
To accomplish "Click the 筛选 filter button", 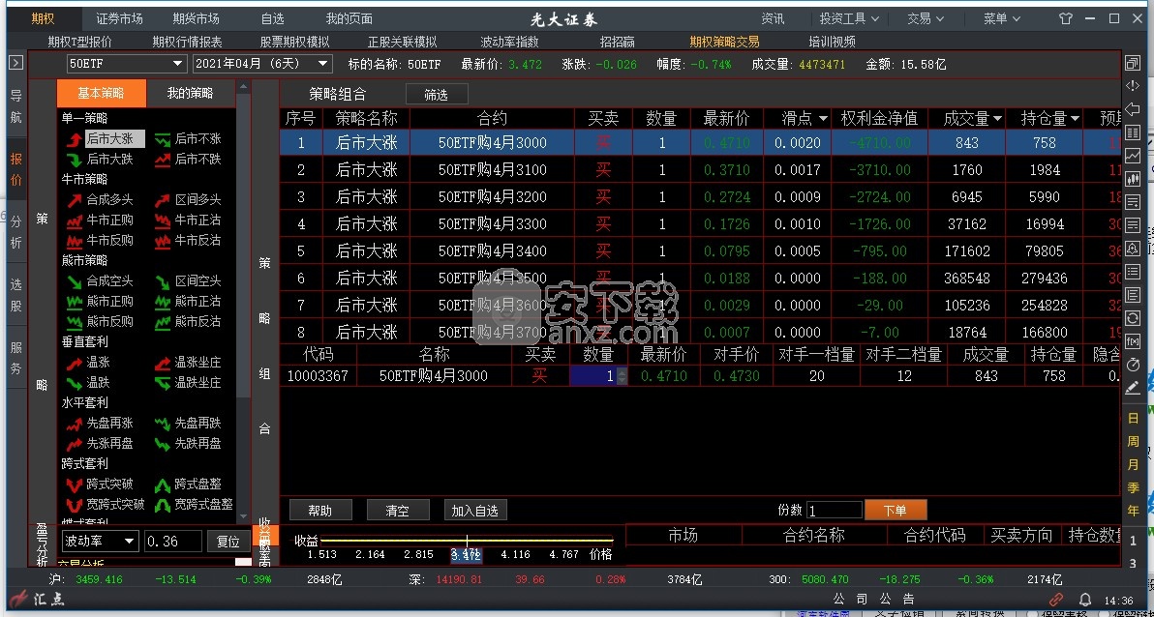I will [x=437, y=94].
